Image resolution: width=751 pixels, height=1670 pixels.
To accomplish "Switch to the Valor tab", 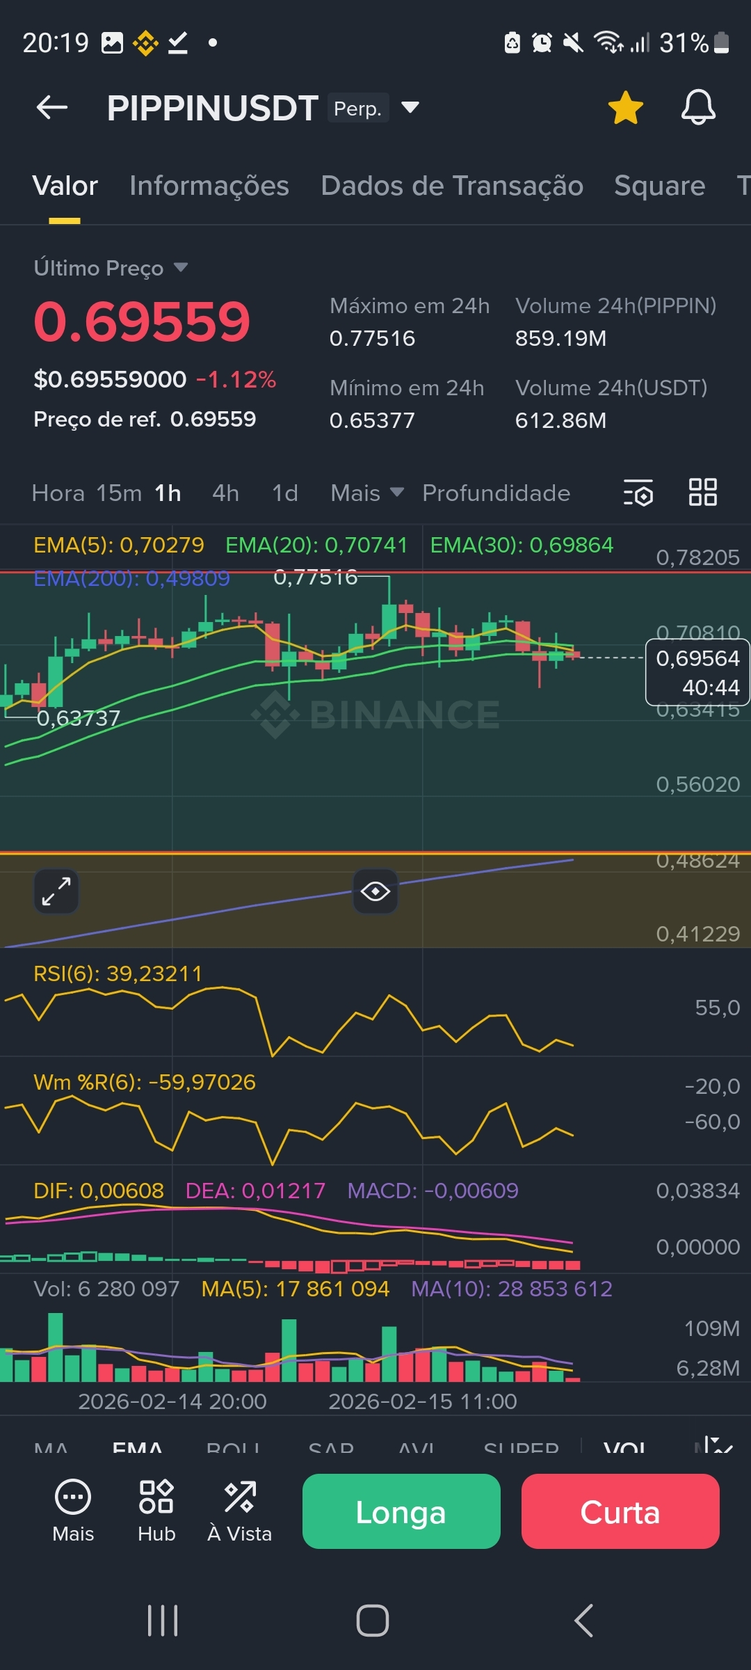I will tap(65, 186).
